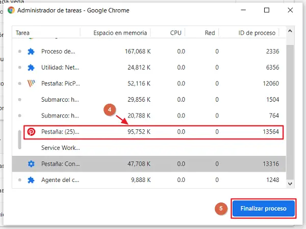Click the puzzle icon beside Agente del c...
The width and height of the screenshot is (306, 229).
click(x=31, y=179)
